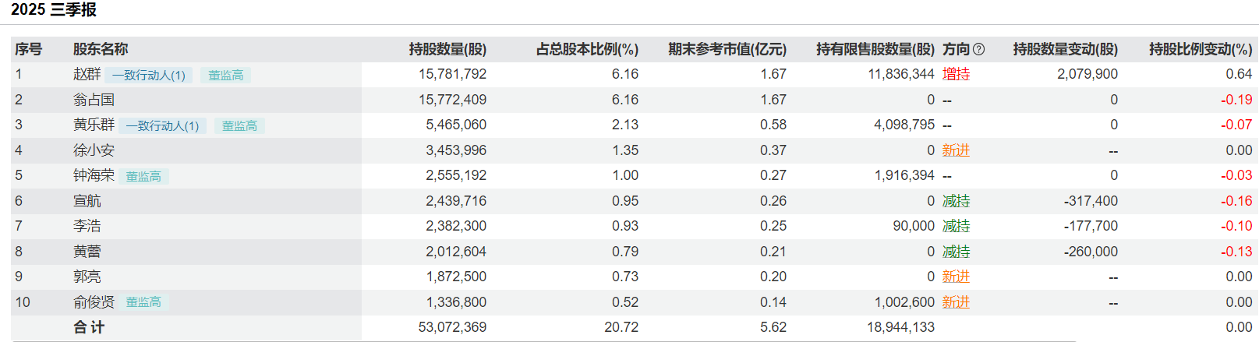Click the 期末参考市值(亿元) column header

tap(727, 49)
